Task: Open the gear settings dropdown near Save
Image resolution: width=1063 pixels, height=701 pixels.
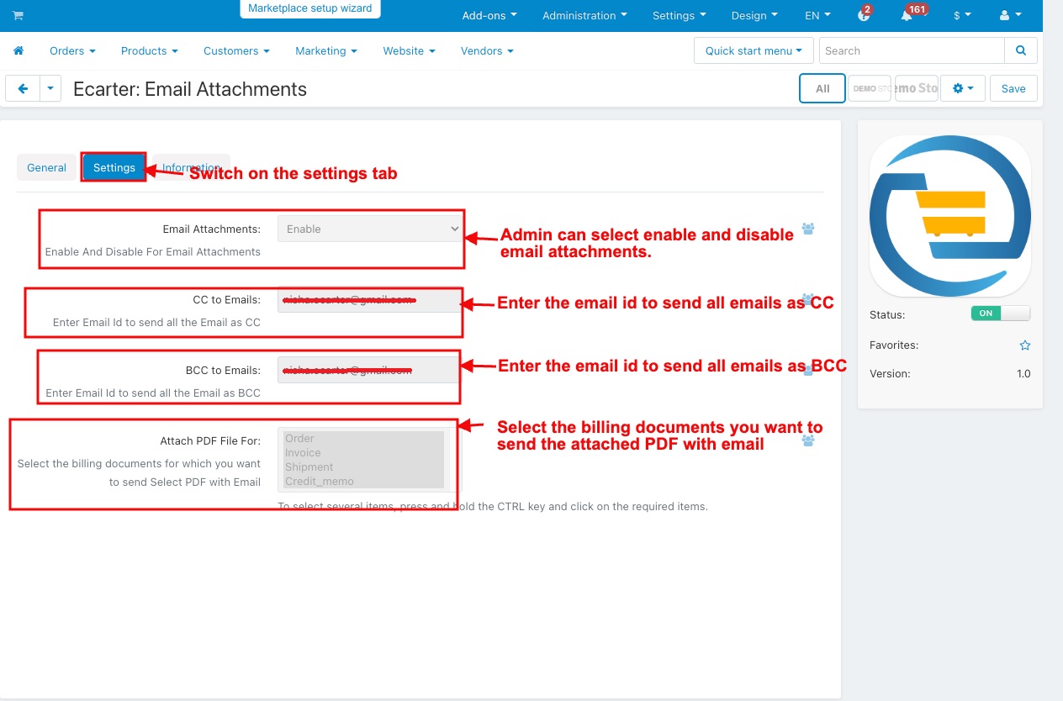Action: 963,88
